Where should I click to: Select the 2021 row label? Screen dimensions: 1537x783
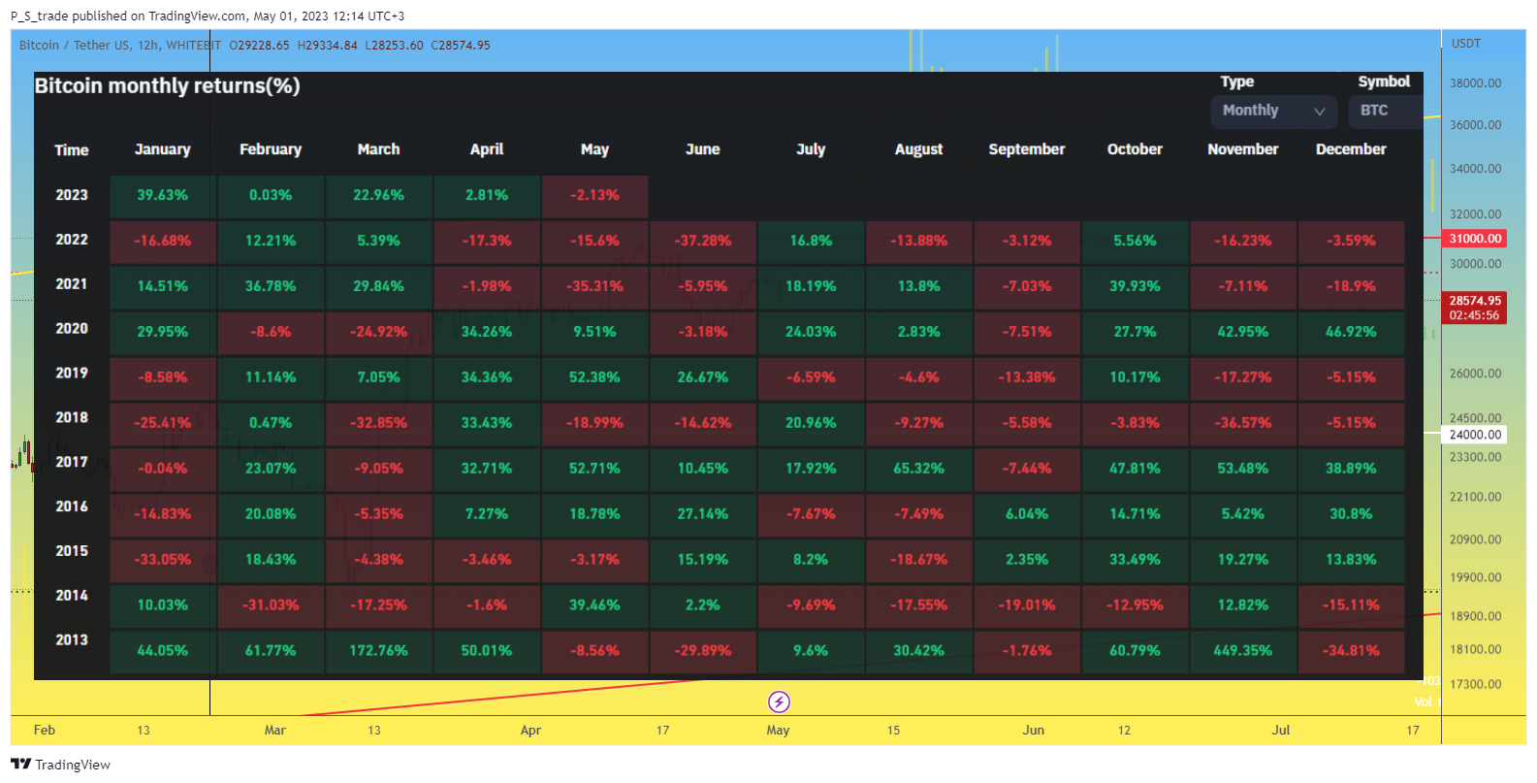click(72, 284)
